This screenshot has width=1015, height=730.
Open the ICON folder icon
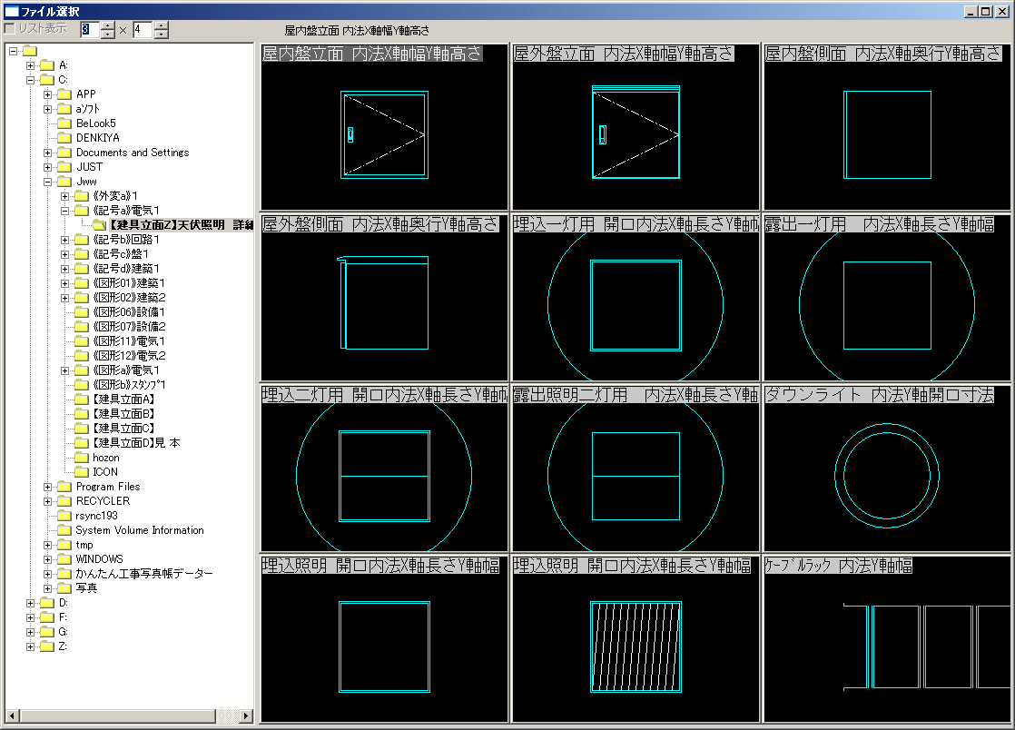pyautogui.click(x=82, y=472)
